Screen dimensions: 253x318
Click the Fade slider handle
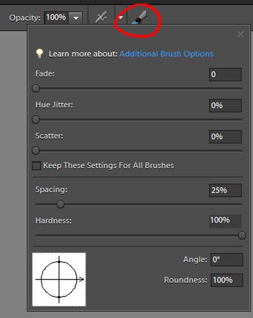36,89
